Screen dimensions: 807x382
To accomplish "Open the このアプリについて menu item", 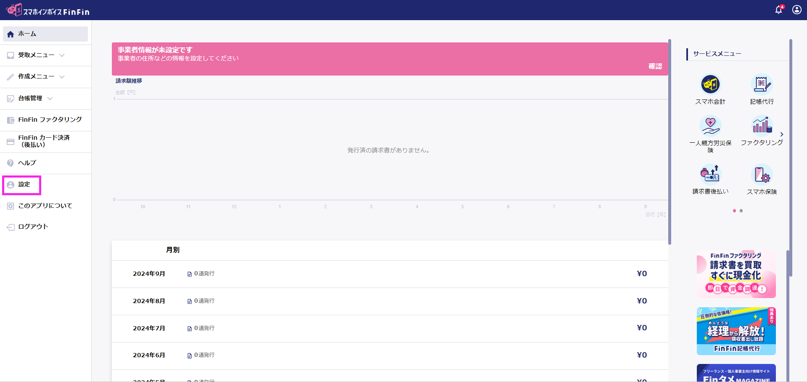I will (45, 206).
